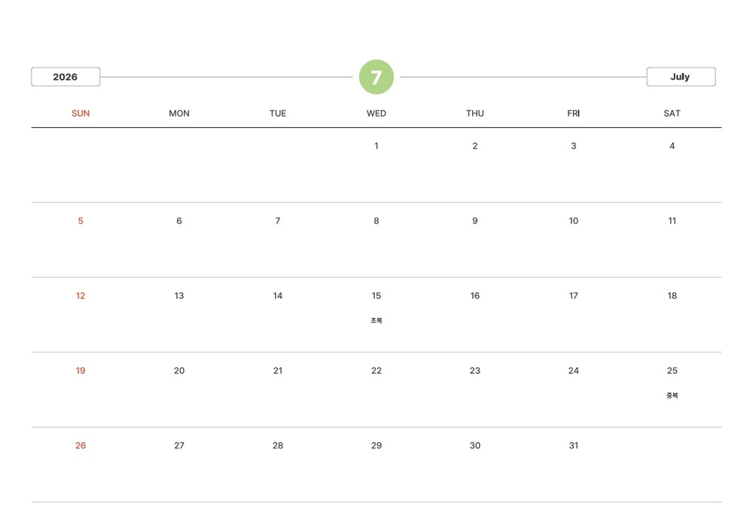Open the date numbered 15
The image size is (753, 532).
coord(376,296)
